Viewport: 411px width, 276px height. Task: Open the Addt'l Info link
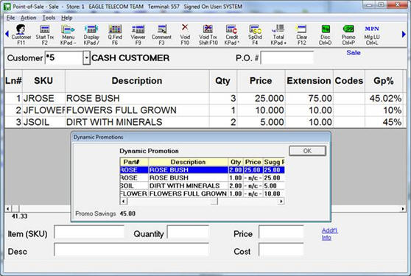coord(329,234)
